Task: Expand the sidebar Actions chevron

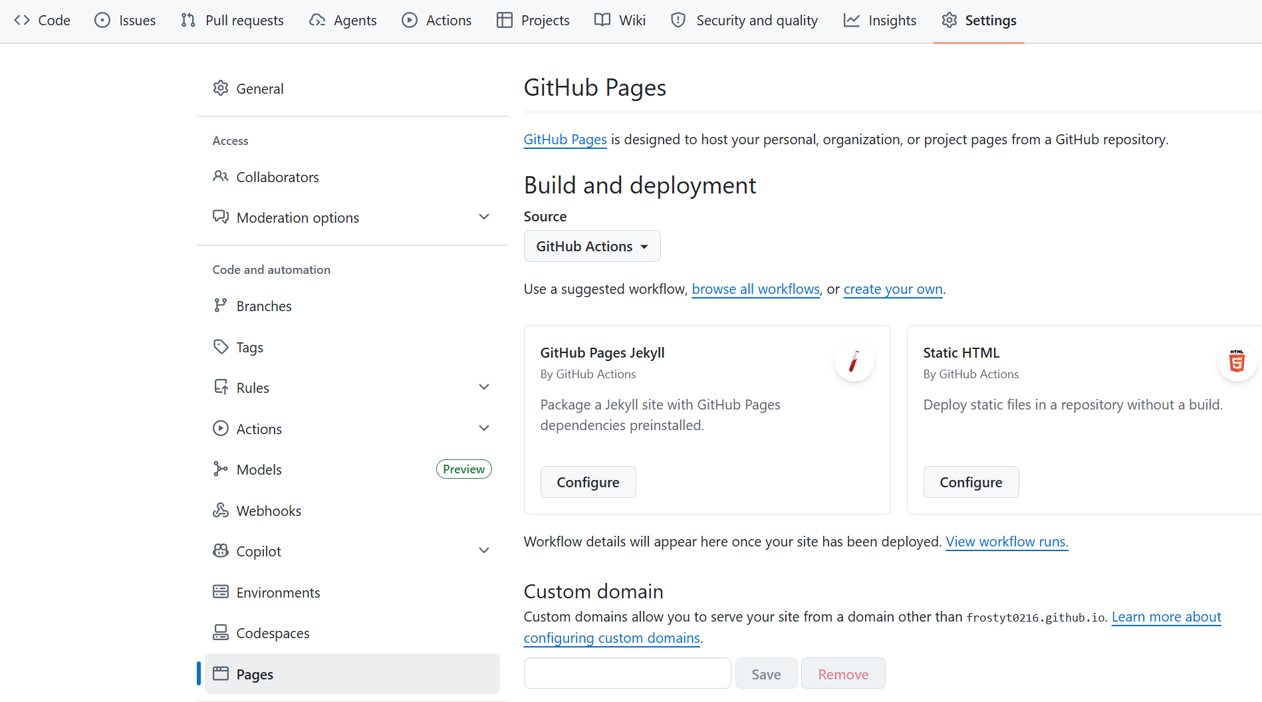Action: (x=484, y=428)
